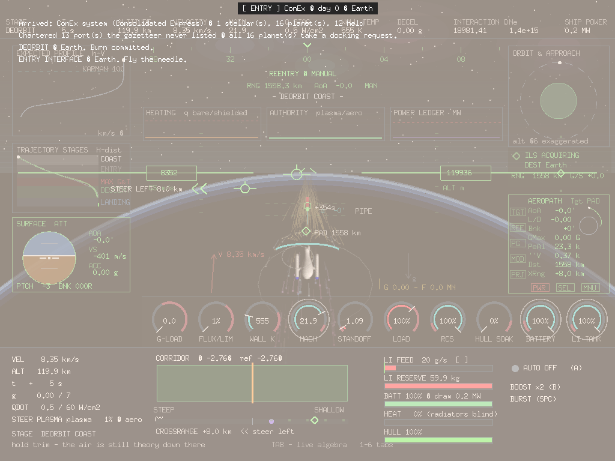615x461 pixels.
Task: Click 'STAGE DEORBIT COAST' readout
Action: pos(53,433)
